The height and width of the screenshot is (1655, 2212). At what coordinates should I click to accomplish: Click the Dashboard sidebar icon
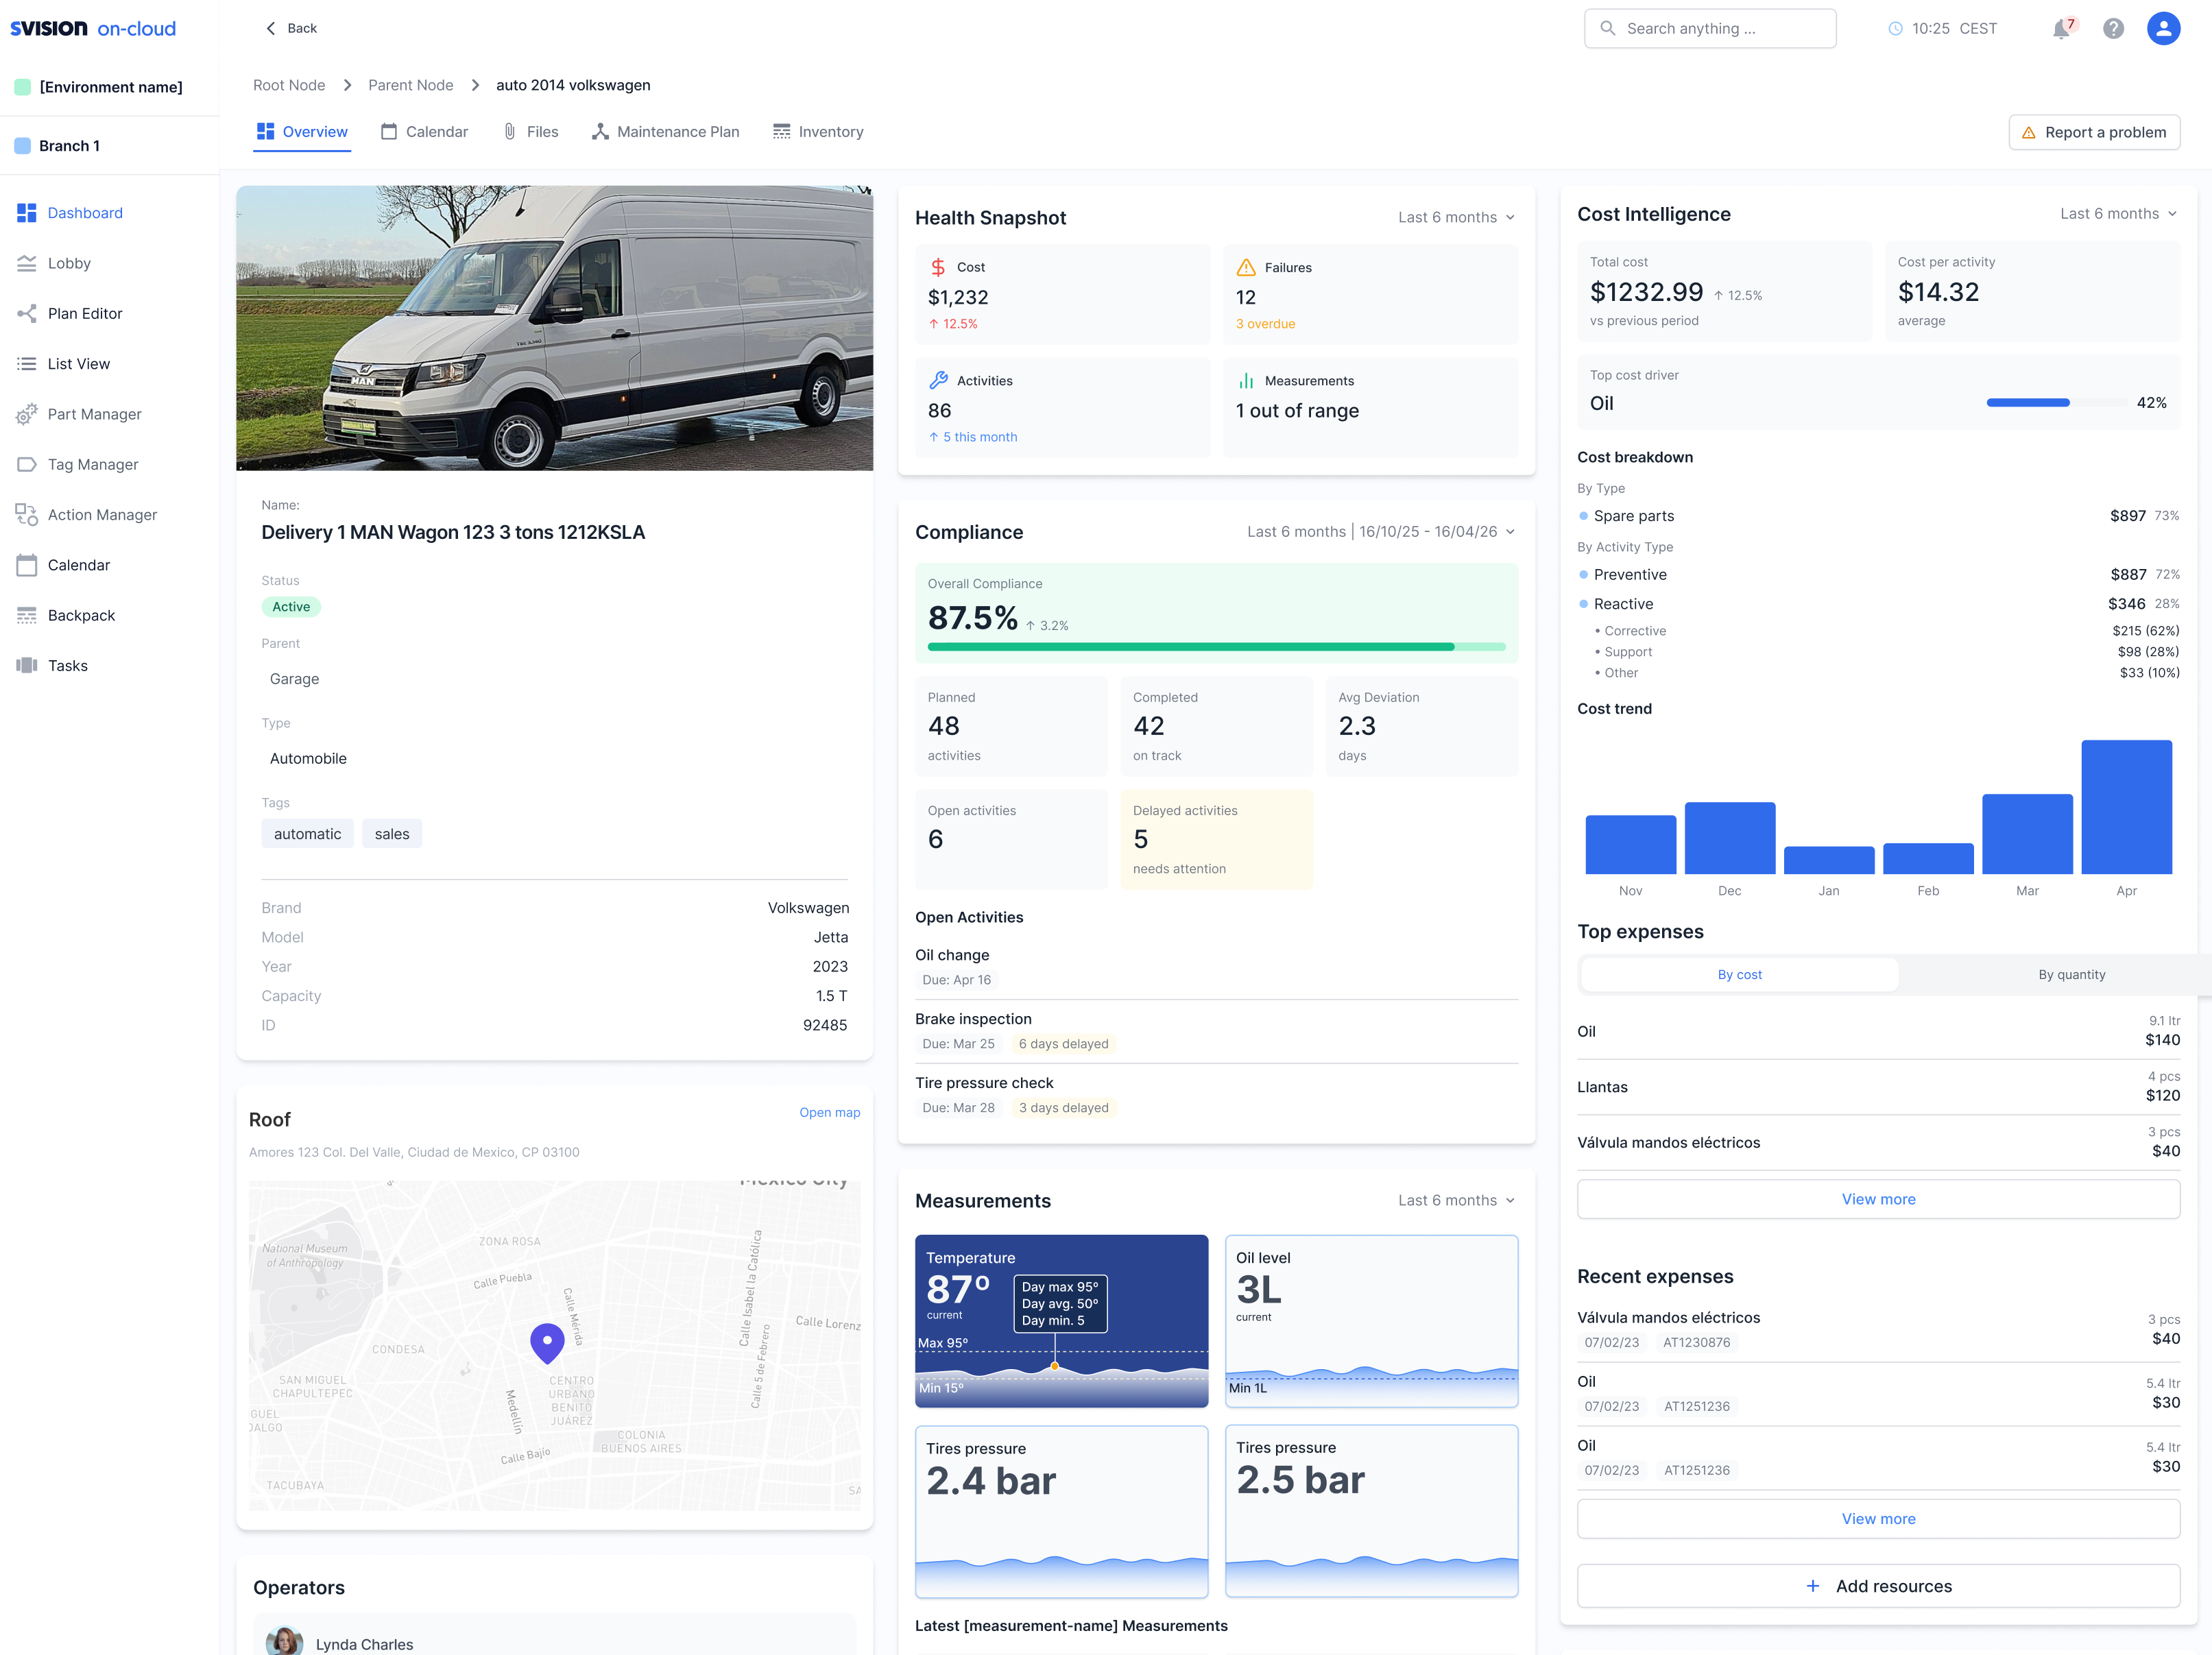(27, 213)
